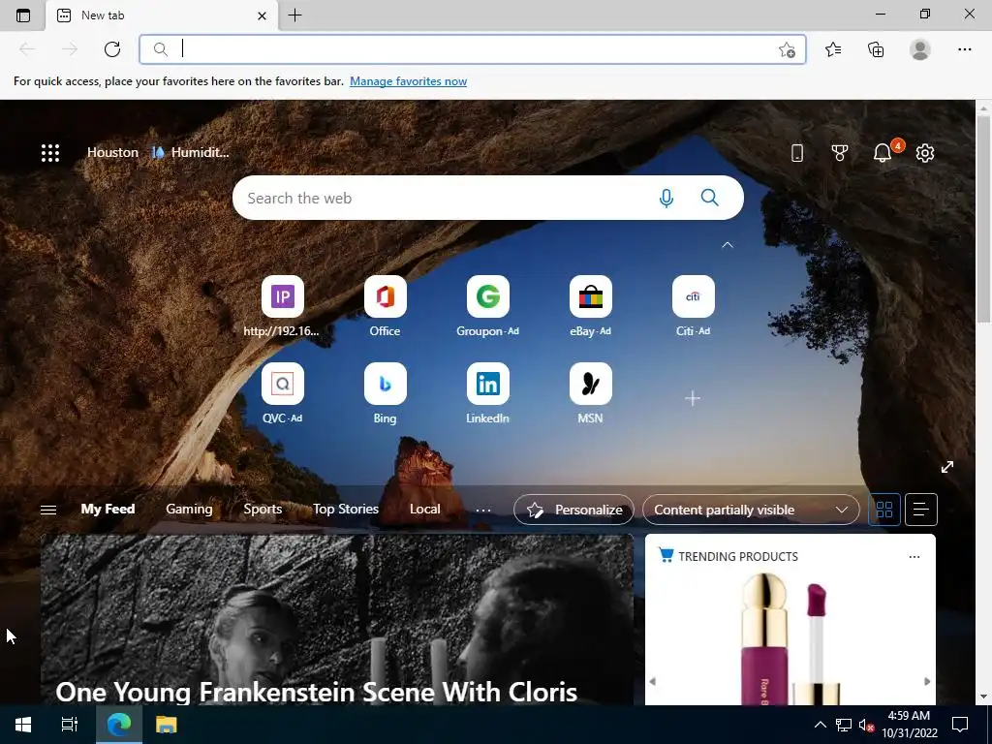Close the New tab tab

click(x=262, y=15)
